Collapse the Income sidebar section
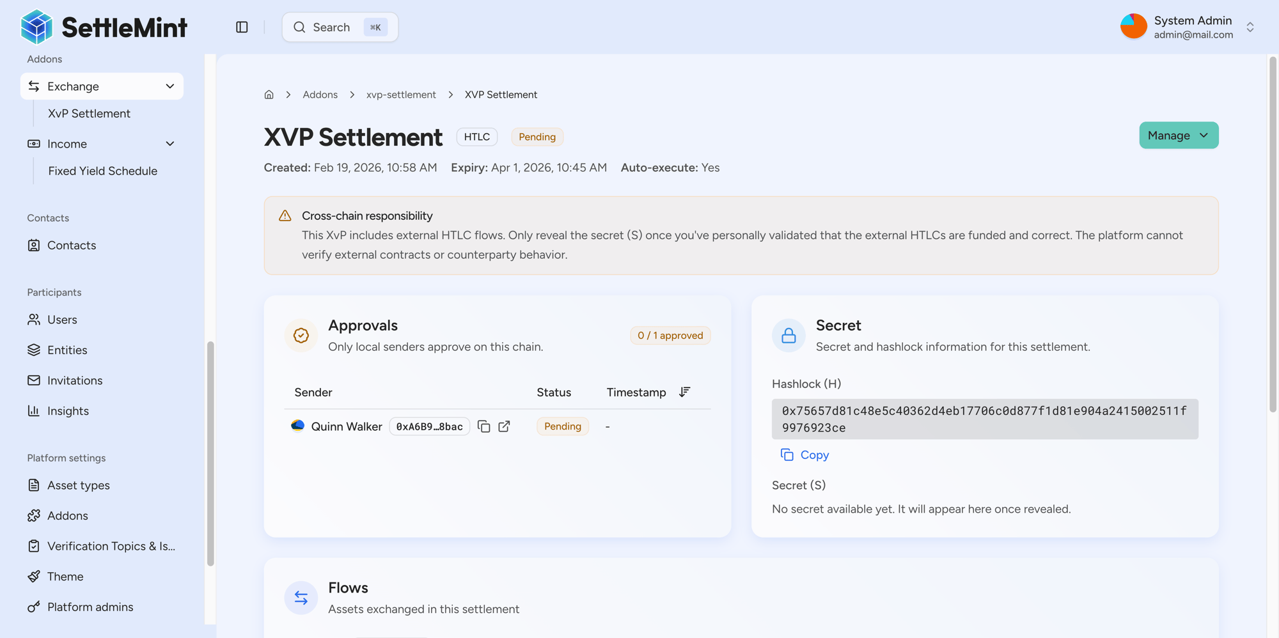1279x638 pixels. click(169, 144)
